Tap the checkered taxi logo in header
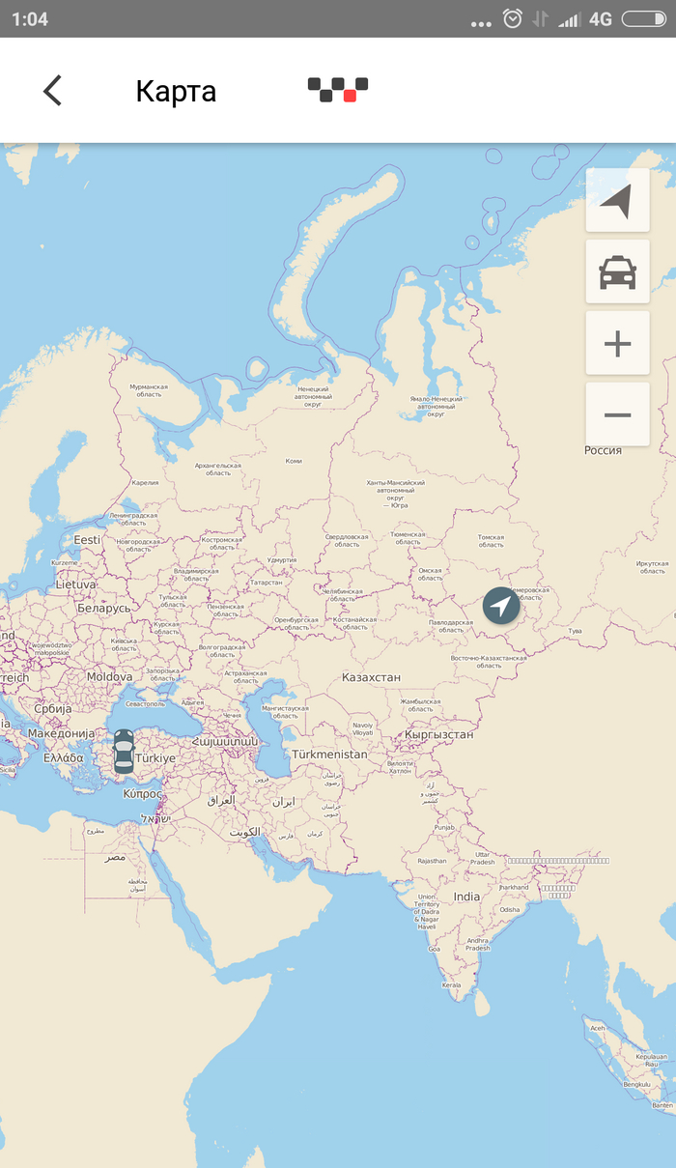This screenshot has width=676, height=1168. coord(338,90)
